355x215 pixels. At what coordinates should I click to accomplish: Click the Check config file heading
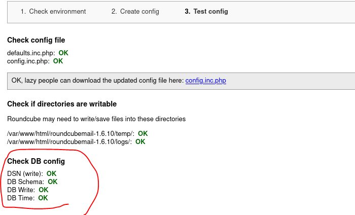click(x=36, y=40)
